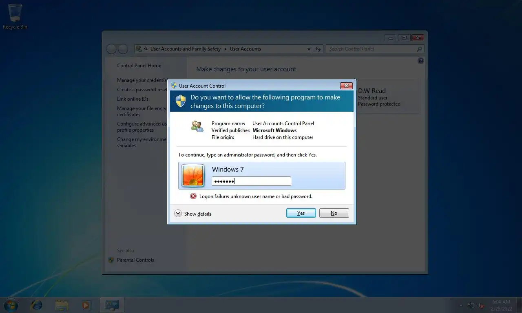Refresh the Control Panel address bar
The height and width of the screenshot is (313, 522).
click(x=319, y=49)
